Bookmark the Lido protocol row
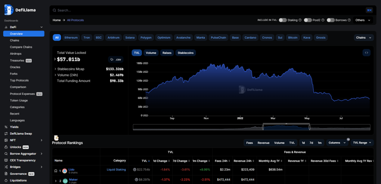 [x=56, y=171]
